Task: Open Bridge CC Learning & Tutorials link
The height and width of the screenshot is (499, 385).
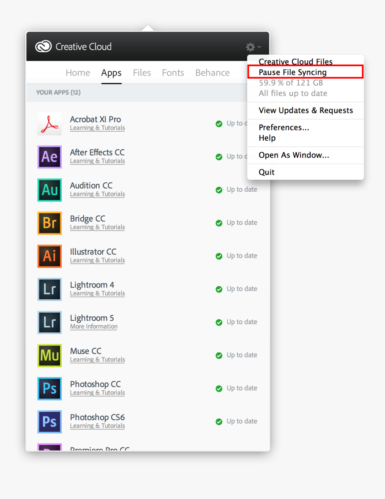Action: tap(97, 227)
